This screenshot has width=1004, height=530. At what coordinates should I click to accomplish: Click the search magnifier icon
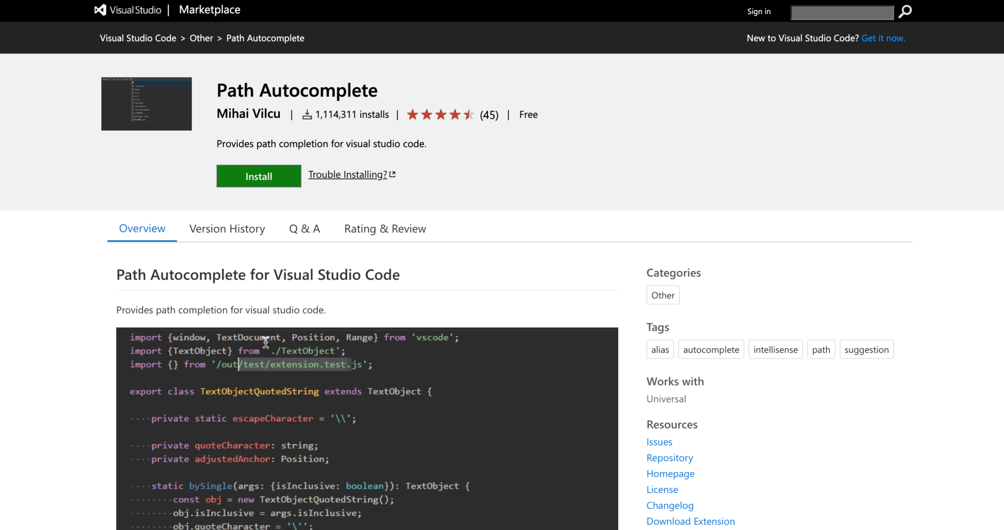(x=904, y=11)
